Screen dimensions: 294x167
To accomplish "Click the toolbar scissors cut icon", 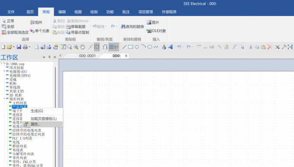I will point(250,47).
